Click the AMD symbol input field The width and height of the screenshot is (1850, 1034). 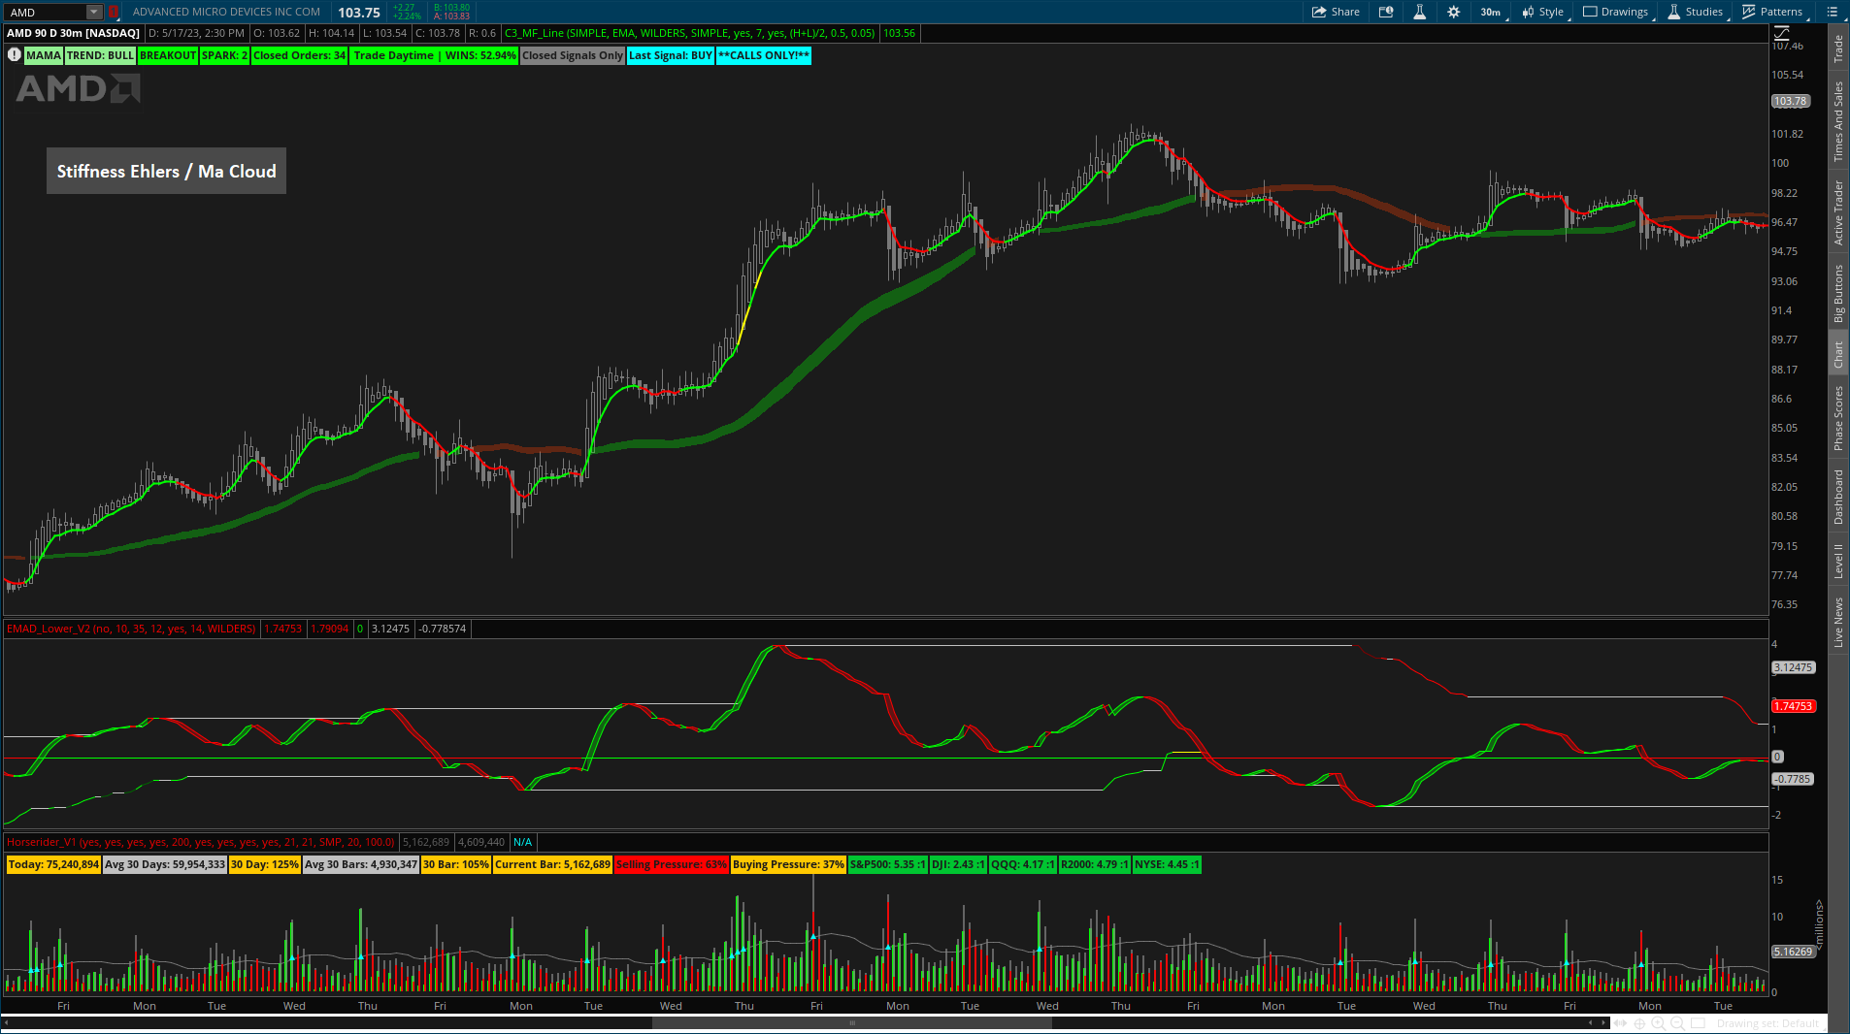[x=46, y=12]
